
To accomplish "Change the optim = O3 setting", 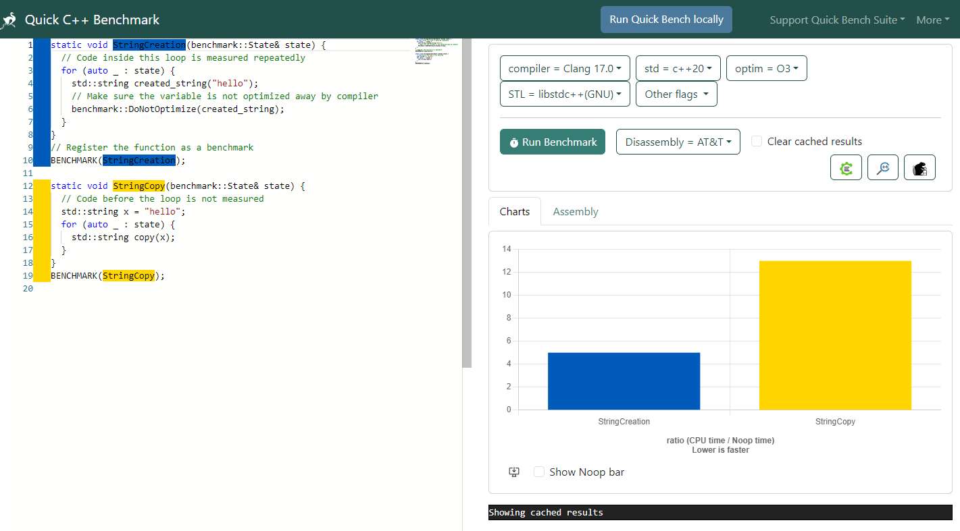I will [x=766, y=69].
